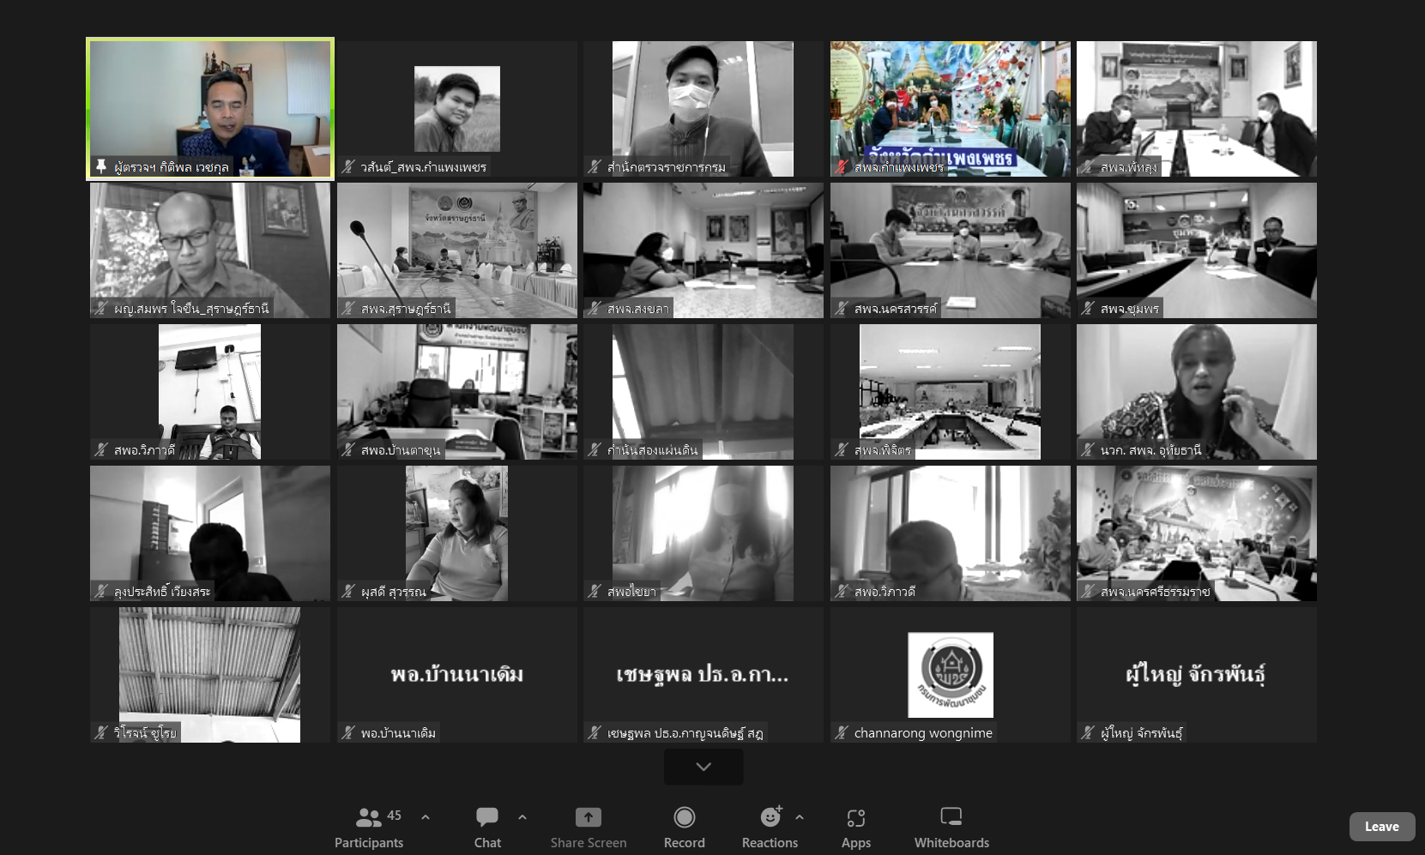Screen dimensions: 1425x855
Task: Click red muted mic icon on สพจ.กำแพงเพชร tile
Action: pos(842,166)
